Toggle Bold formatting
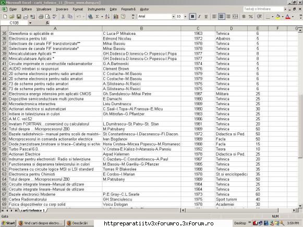This screenshot has height=227, width=303. [x=192, y=17]
